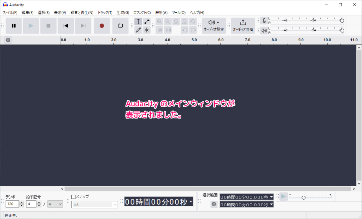Image resolution: width=362 pixels, height=219 pixels.
Task: Open the time signature denominator dropdown
Action: pyautogui.click(x=55, y=204)
